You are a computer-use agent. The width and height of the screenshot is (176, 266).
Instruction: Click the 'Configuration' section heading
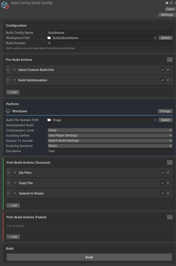(16, 25)
